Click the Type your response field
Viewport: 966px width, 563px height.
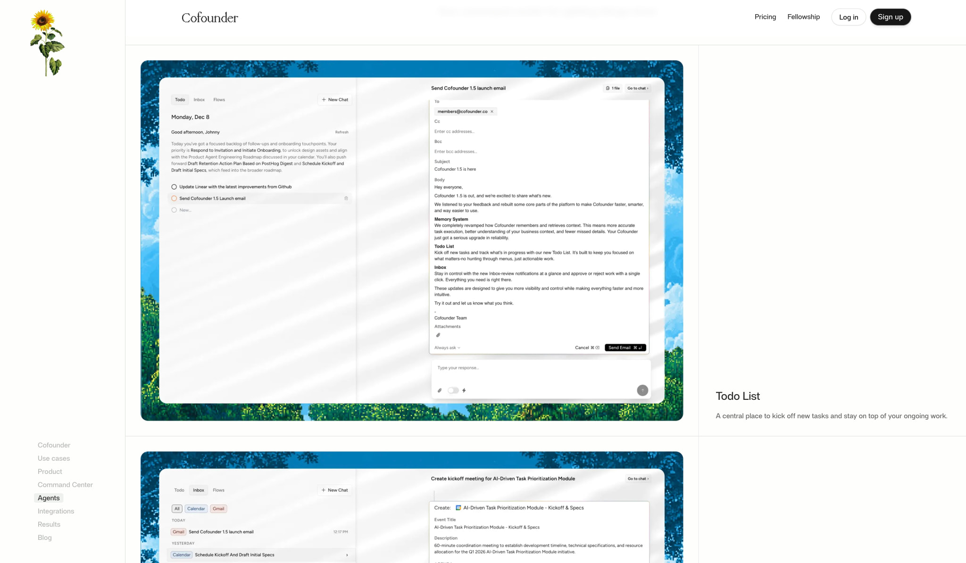click(541, 368)
